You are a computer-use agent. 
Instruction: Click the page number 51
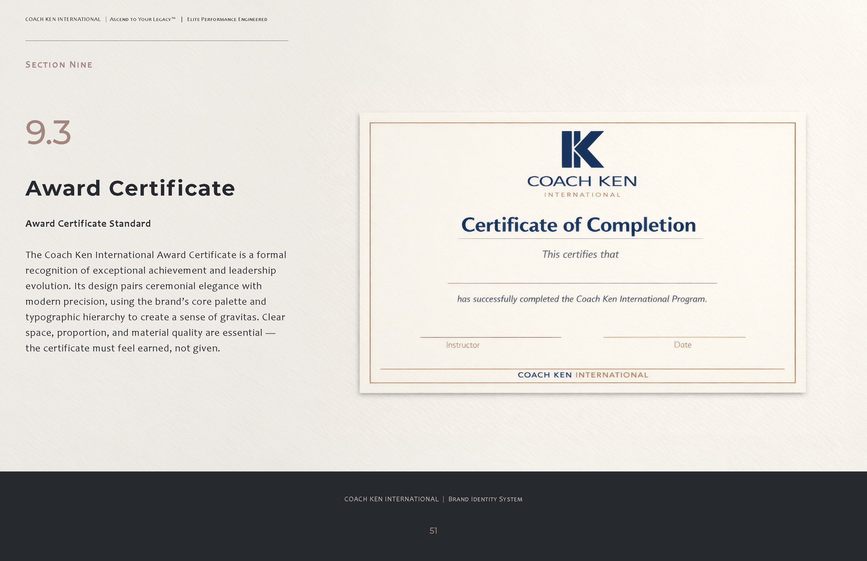(x=433, y=531)
